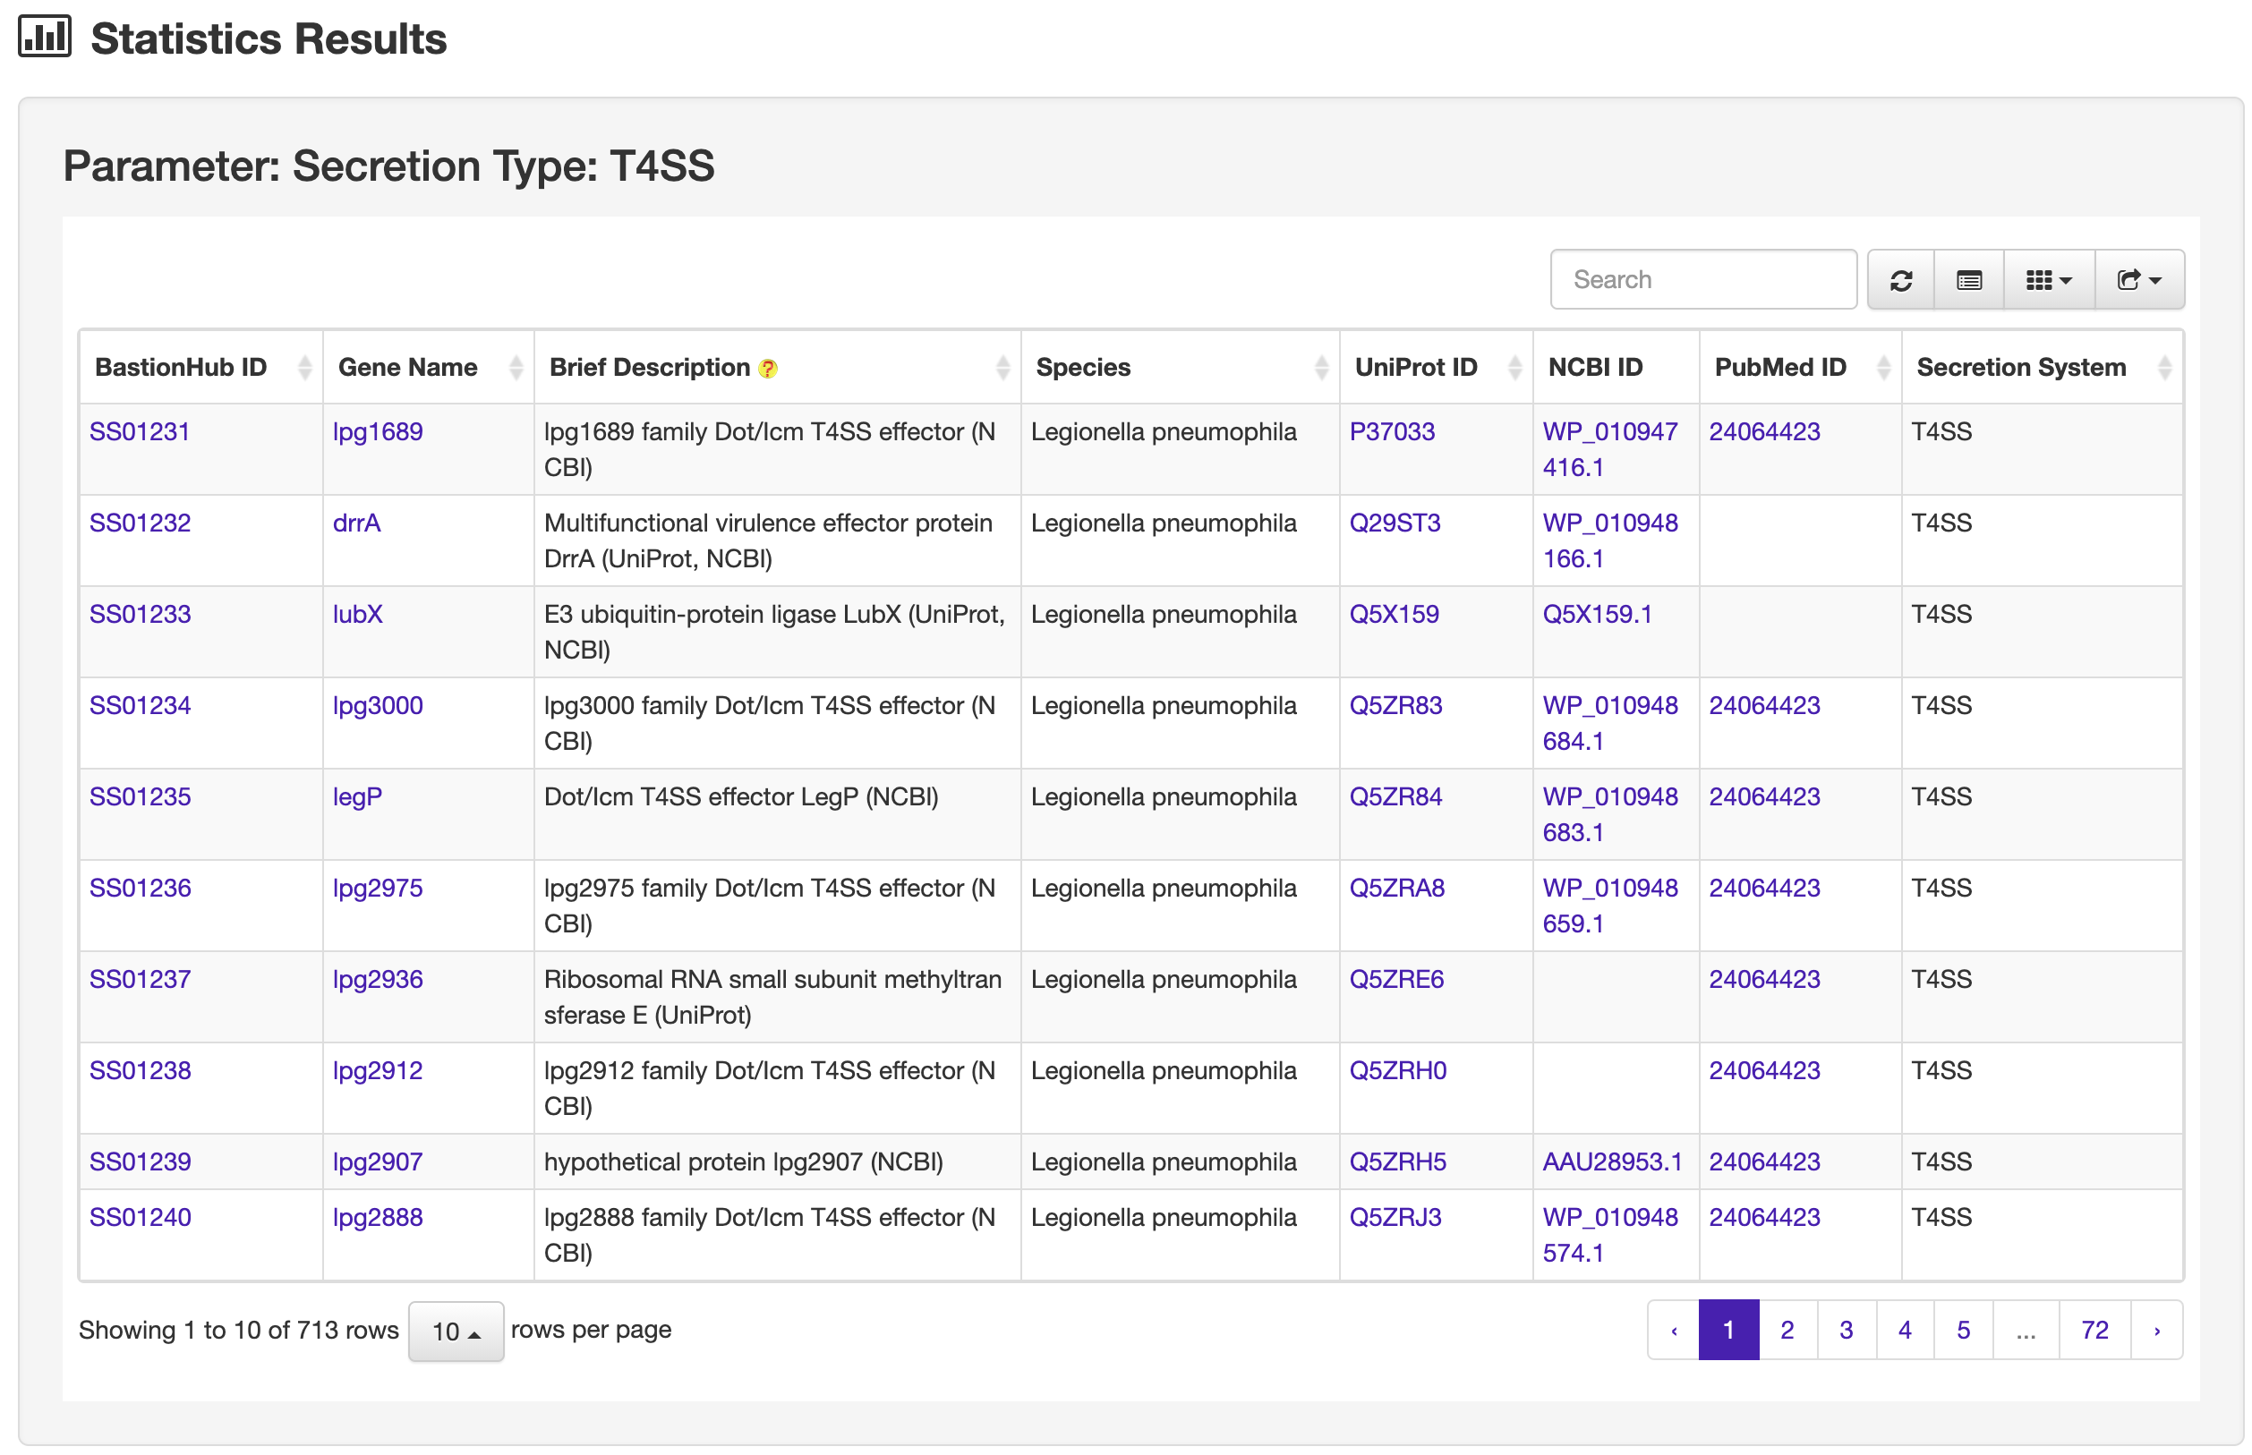This screenshot has width=2252, height=1455.
Task: Open the columns visibility dropdown
Action: (2047, 280)
